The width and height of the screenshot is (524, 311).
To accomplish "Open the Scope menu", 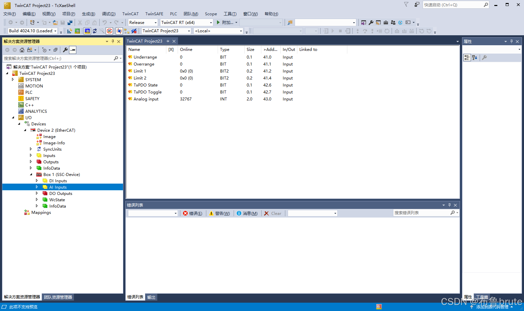I will pyautogui.click(x=211, y=14).
